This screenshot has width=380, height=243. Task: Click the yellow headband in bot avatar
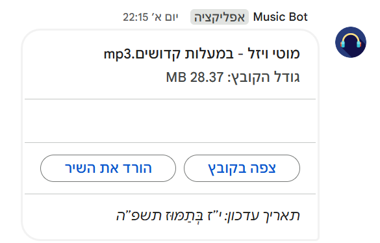[351, 36]
